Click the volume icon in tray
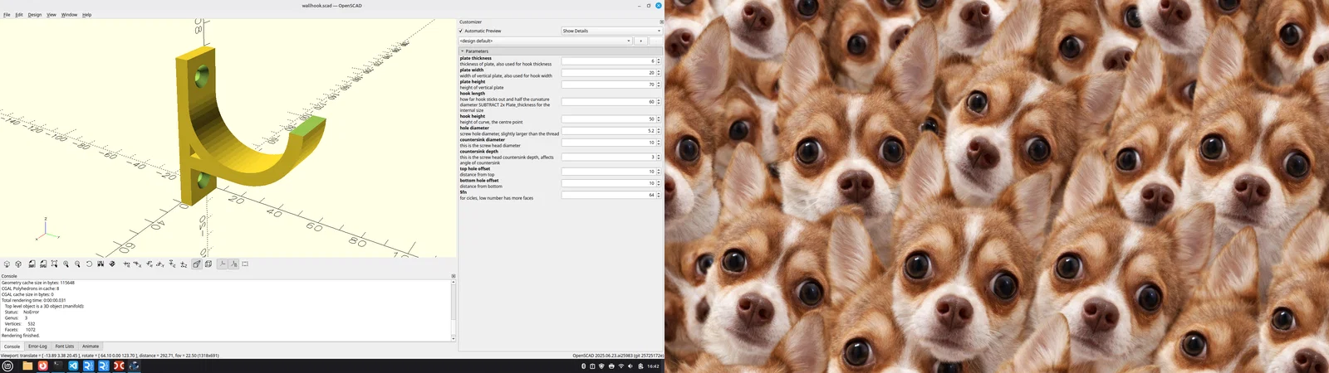Screen dimensions: 1329x373 [630, 366]
